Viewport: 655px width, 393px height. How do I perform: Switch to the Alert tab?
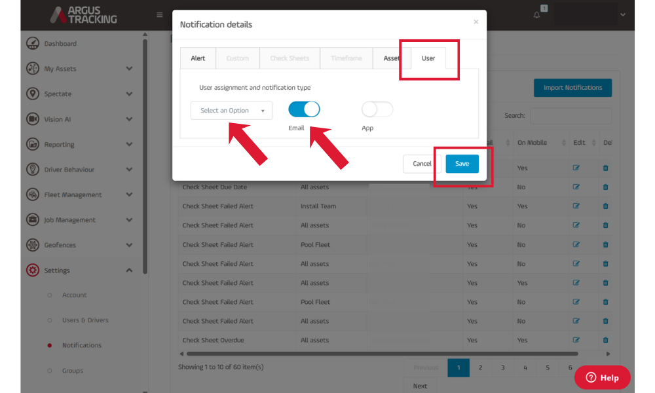point(198,58)
